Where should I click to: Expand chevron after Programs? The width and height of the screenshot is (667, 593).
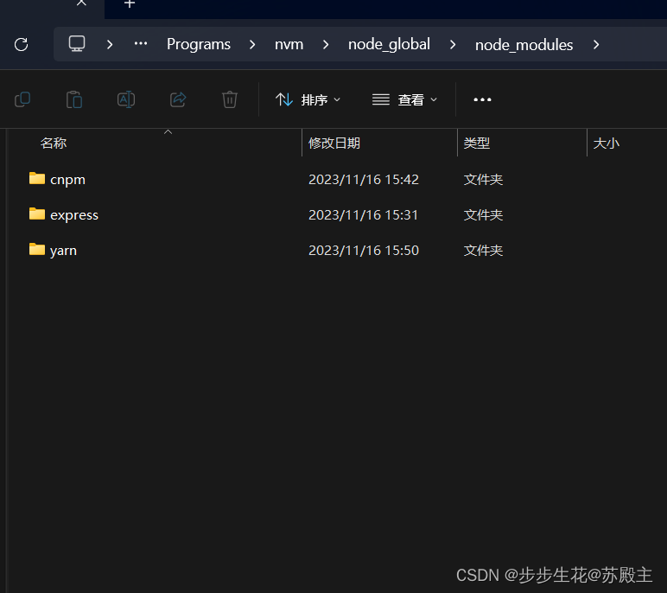[x=252, y=44]
